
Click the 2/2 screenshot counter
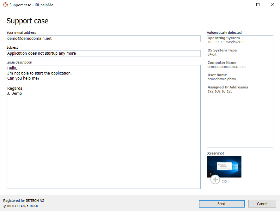tap(224, 182)
